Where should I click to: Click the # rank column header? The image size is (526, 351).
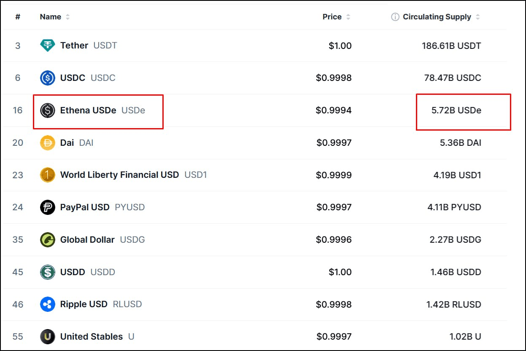point(18,17)
